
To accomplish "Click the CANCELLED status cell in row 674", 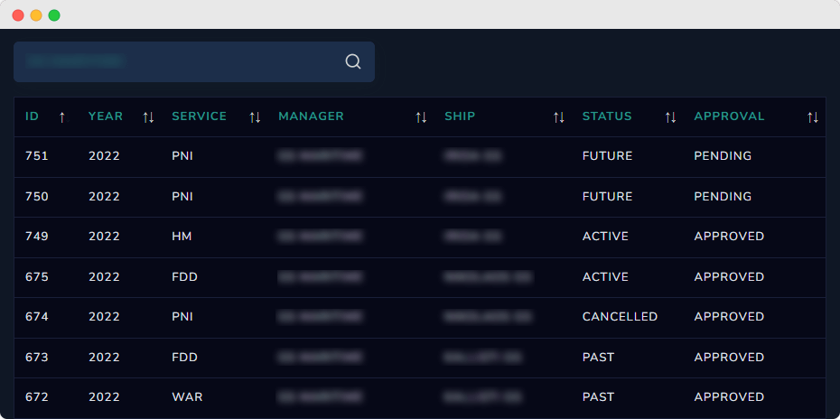I will pos(620,317).
